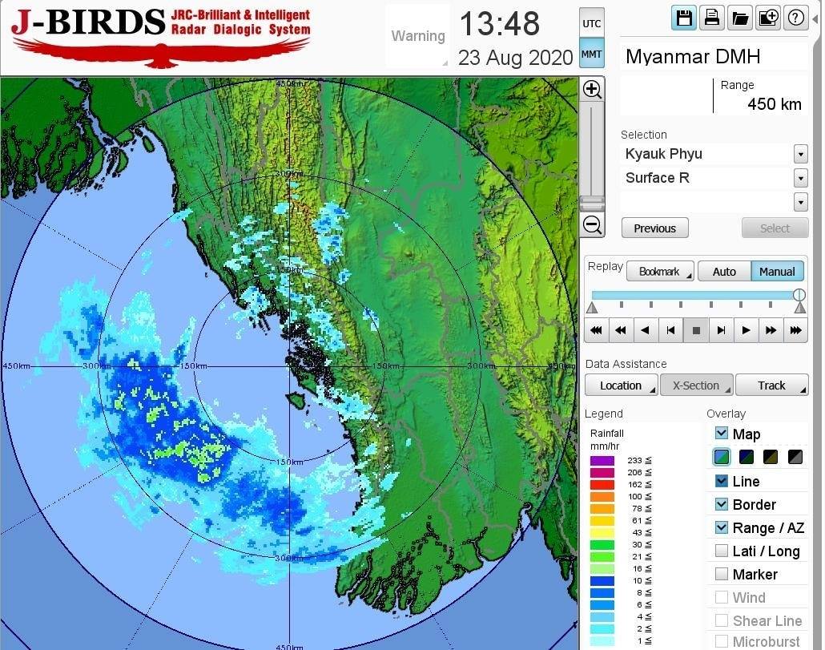Expand the Kyauk Phyu station dropdown
The height and width of the screenshot is (650, 825).
click(800, 154)
